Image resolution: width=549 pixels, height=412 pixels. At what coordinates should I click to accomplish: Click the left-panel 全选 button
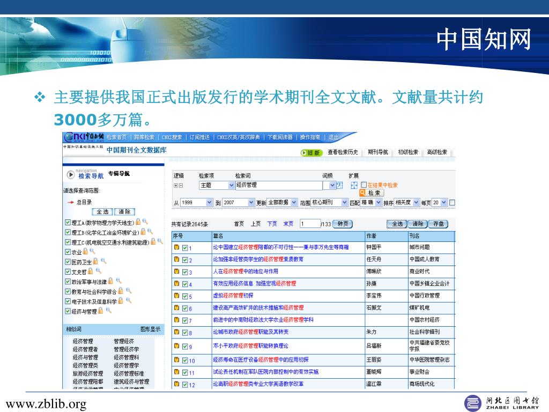click(102, 211)
